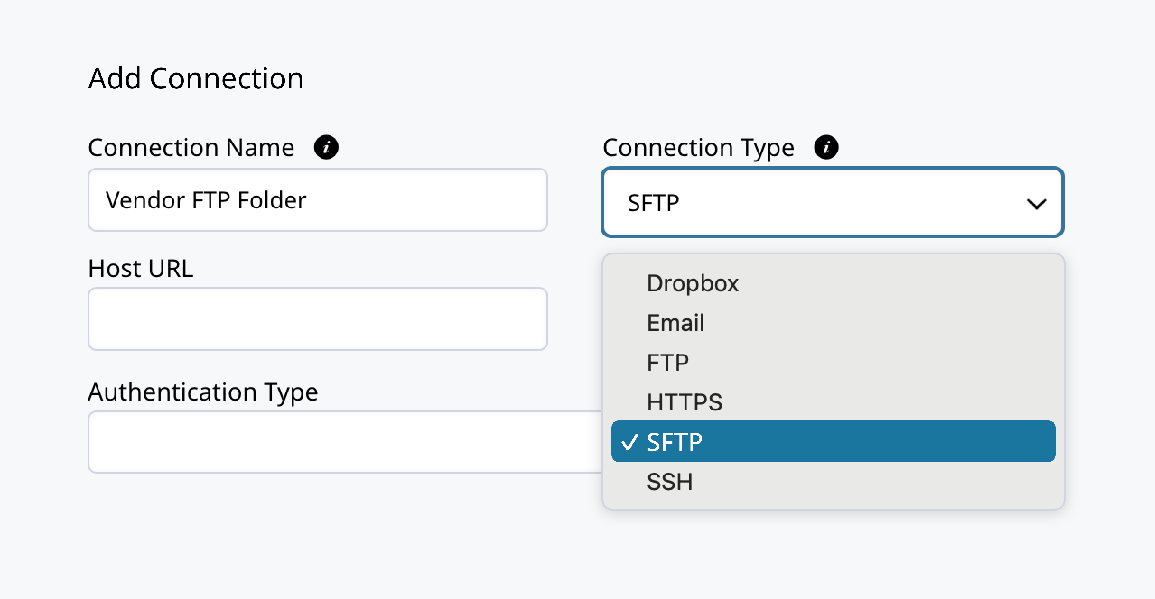Open the Connection Type SFTP dropdown
This screenshot has height=599, width=1155.
coord(833,202)
